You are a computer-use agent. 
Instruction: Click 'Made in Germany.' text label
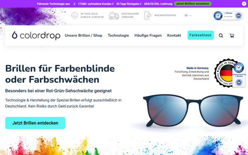click(198, 68)
